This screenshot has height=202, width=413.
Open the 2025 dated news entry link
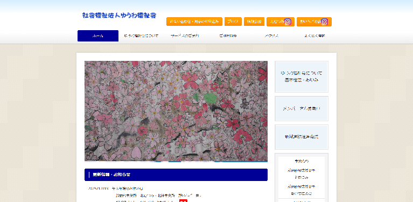[116, 189]
